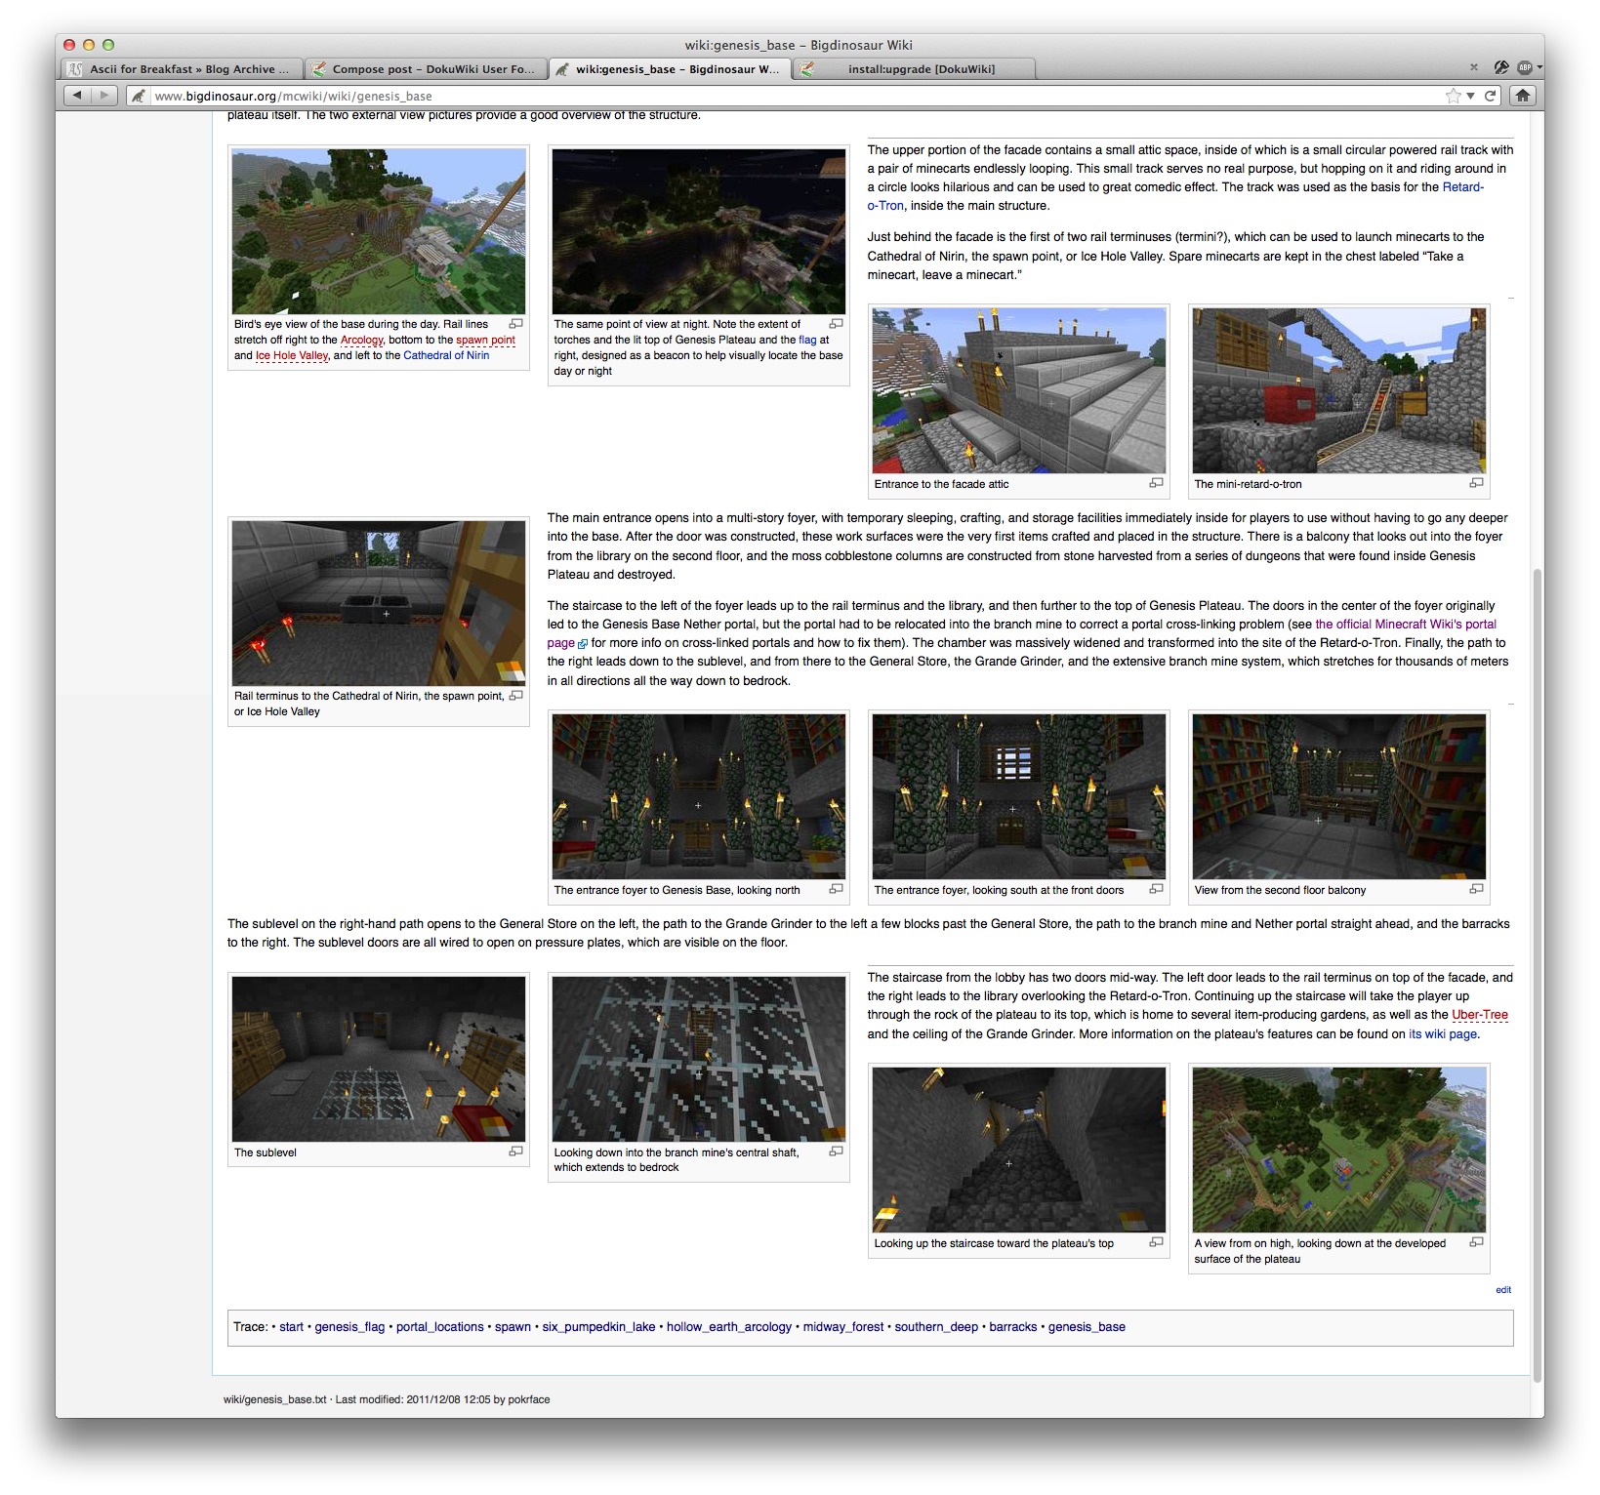Viewport: 1600px width, 1495px height.
Task: Open the mini-retard-o-tron thumbnail
Action: (1339, 390)
